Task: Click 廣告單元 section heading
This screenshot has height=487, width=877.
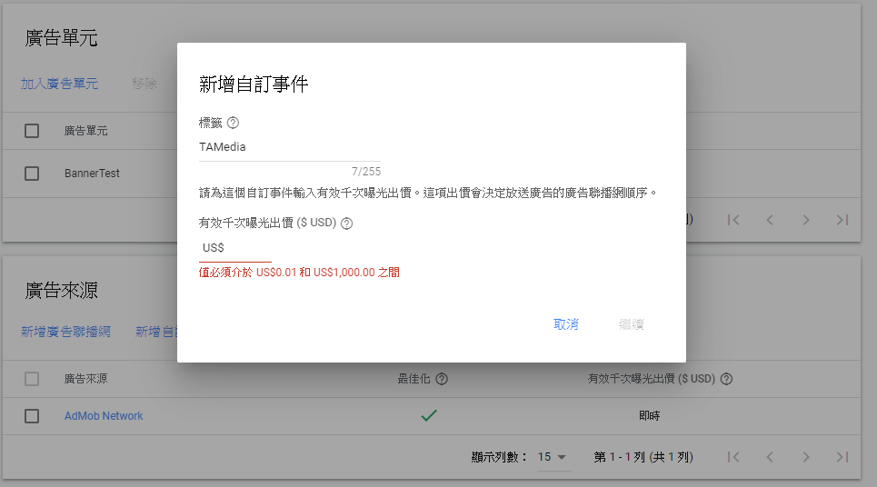Action: coord(62,38)
